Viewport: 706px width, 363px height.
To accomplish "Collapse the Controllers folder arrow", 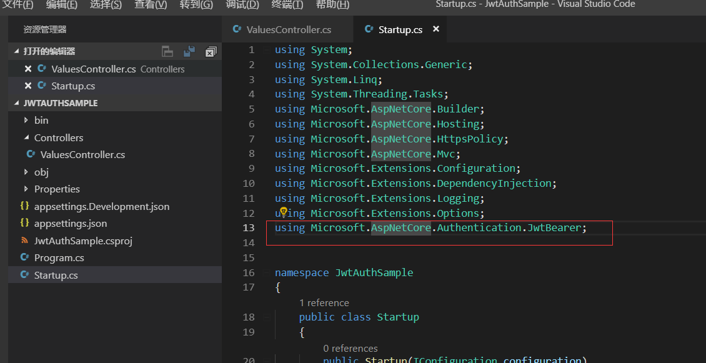I will pos(26,137).
